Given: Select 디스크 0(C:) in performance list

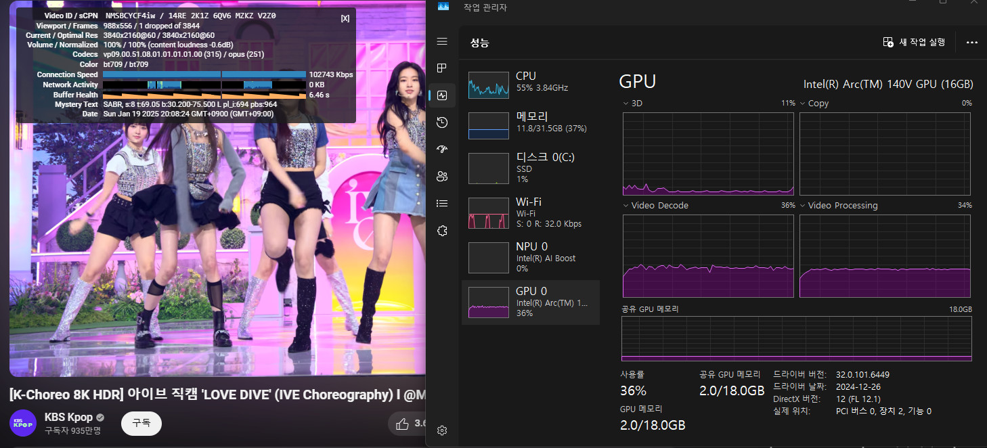Looking at the screenshot, I should (x=531, y=168).
